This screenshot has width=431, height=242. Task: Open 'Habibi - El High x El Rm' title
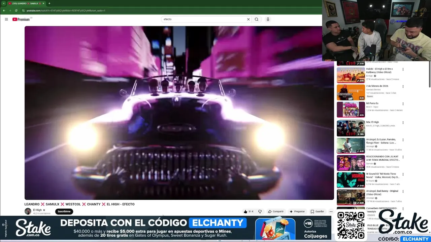click(379, 70)
